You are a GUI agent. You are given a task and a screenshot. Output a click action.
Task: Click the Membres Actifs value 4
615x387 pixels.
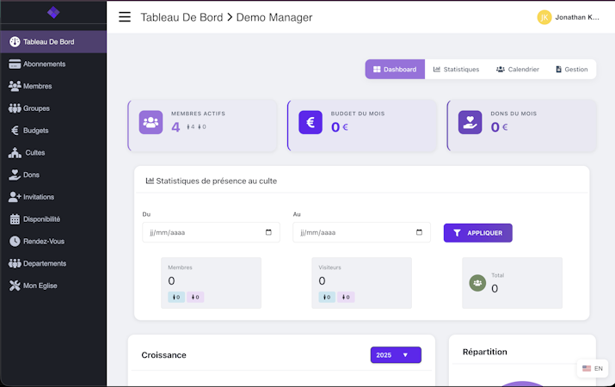[175, 126]
